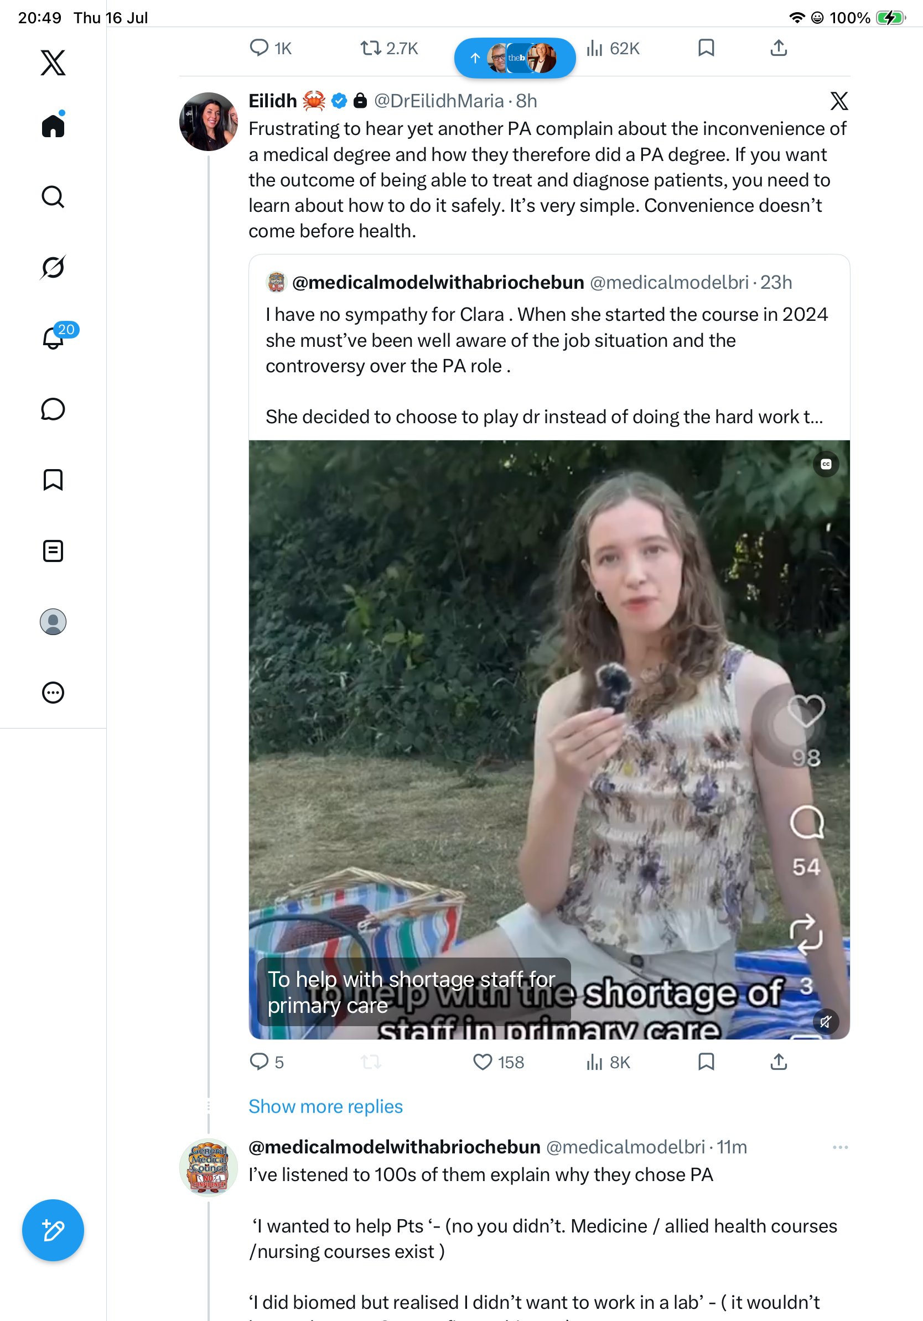Open the Lists icon in sidebar
The width and height of the screenshot is (923, 1321).
click(53, 551)
